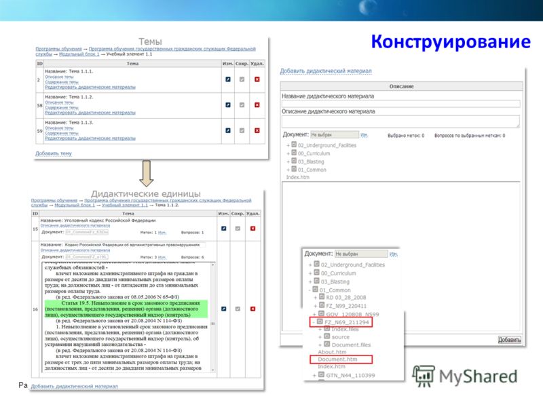Viewport: 543px width, 407px height.
Task: Collapse FZ_N69_211294 node in popup tree
Action: pyautogui.click(x=314, y=322)
